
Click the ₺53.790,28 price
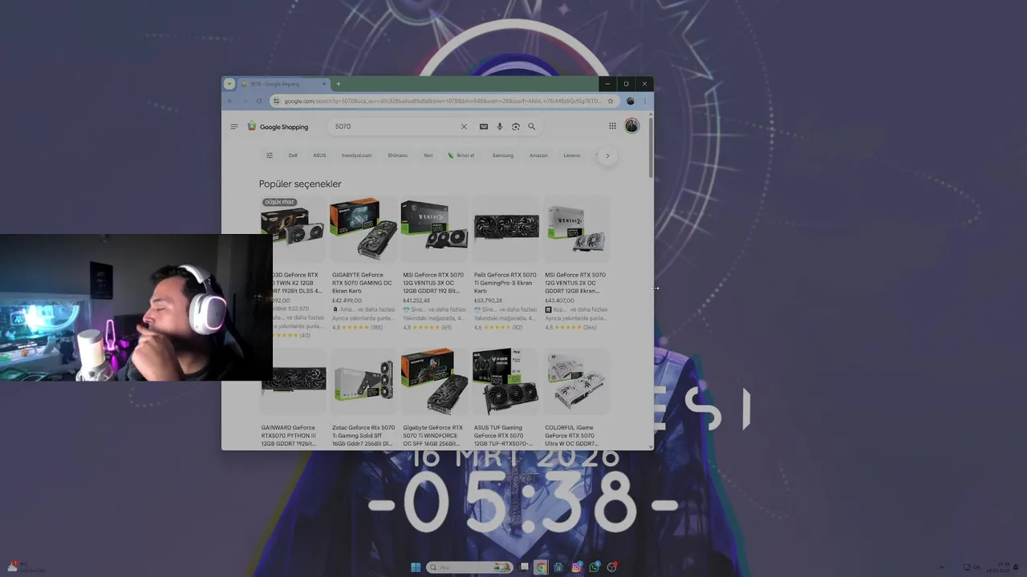pos(488,301)
